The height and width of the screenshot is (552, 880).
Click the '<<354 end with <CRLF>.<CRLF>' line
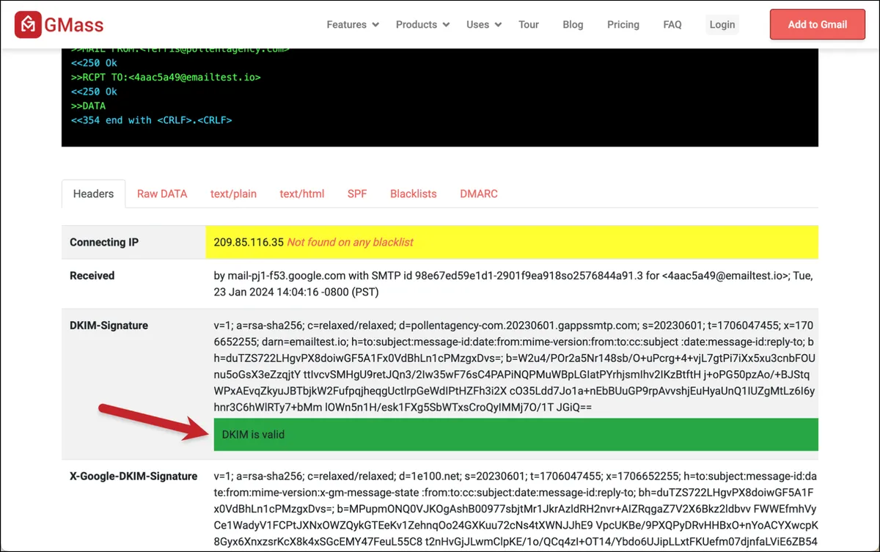[x=151, y=119]
